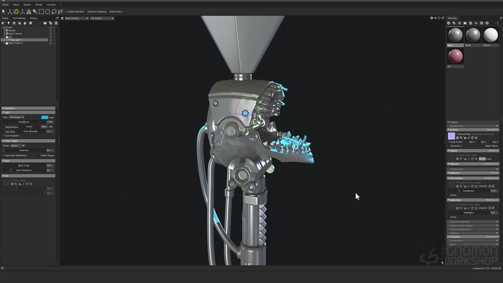Screen dimensions: 503x283
Task: Switch to the Classic workspace tab
Action: point(5,5)
